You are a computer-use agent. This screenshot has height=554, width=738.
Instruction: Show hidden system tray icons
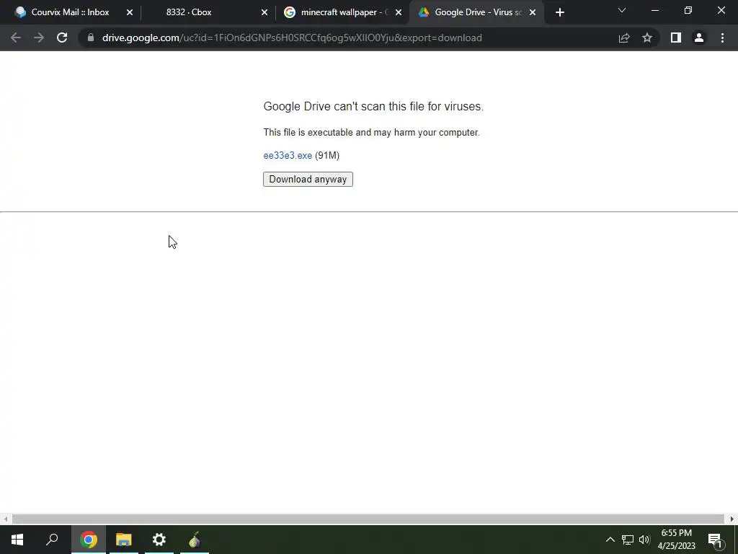pyautogui.click(x=610, y=540)
